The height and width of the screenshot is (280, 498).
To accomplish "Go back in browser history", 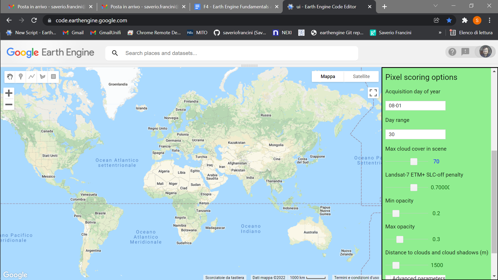I will tap(9, 20).
